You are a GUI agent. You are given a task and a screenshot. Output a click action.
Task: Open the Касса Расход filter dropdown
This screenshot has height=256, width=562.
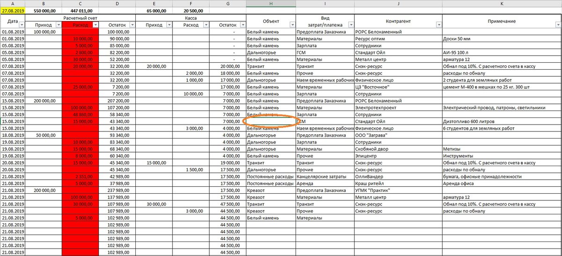[206, 25]
